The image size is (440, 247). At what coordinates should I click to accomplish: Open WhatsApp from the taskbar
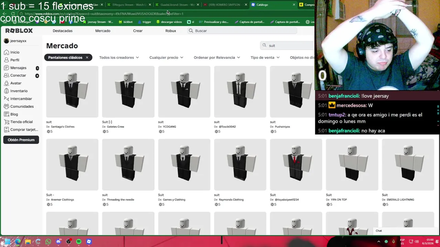coord(48,242)
